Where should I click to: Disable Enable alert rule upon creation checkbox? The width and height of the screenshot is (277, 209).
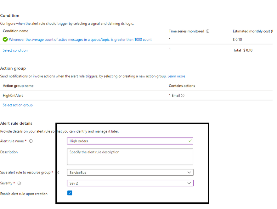70,193
